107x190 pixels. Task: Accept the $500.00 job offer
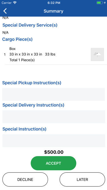(x=53, y=163)
